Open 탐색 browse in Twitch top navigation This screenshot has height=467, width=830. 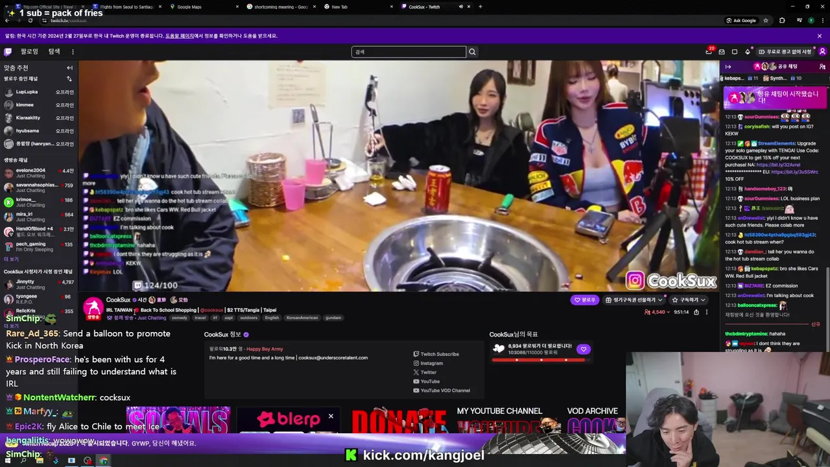(x=54, y=52)
